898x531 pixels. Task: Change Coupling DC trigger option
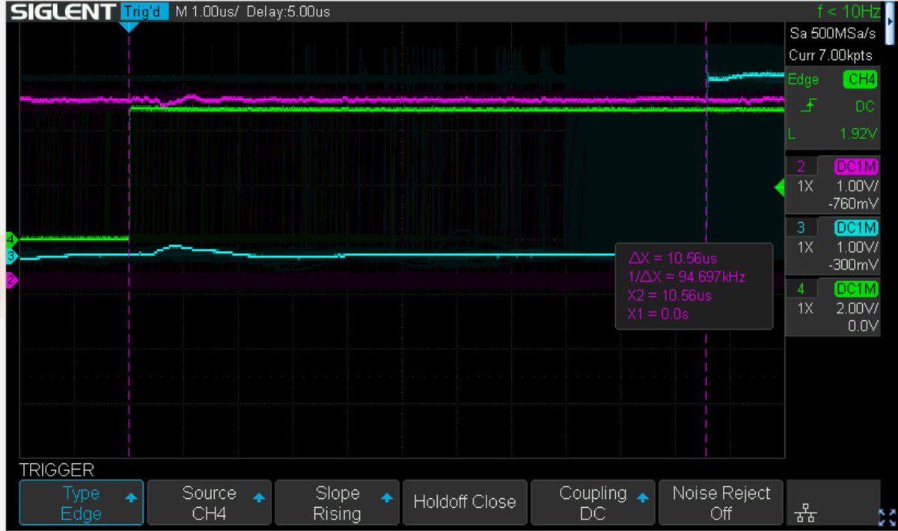(x=593, y=503)
